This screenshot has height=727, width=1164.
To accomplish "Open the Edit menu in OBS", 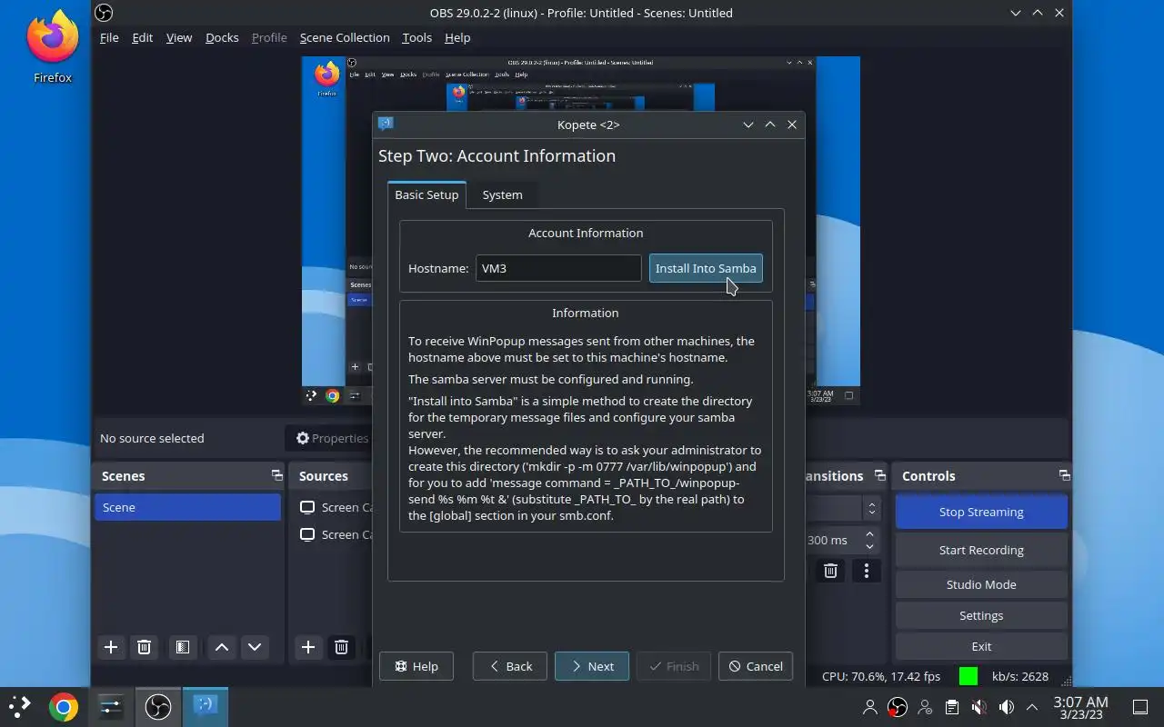I will (142, 37).
